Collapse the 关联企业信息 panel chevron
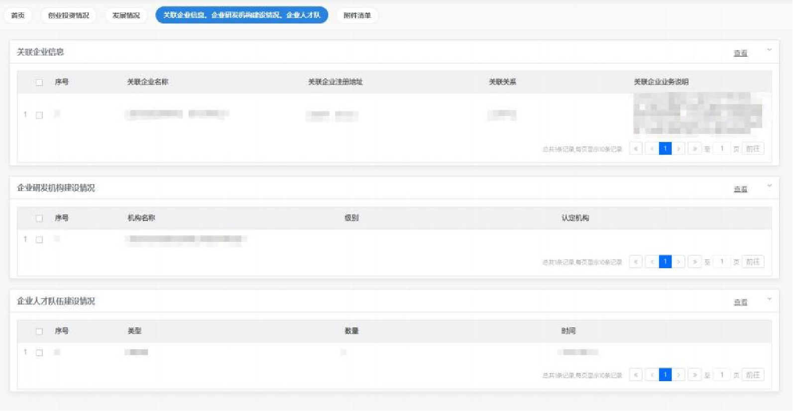The height and width of the screenshot is (411, 793). click(769, 50)
